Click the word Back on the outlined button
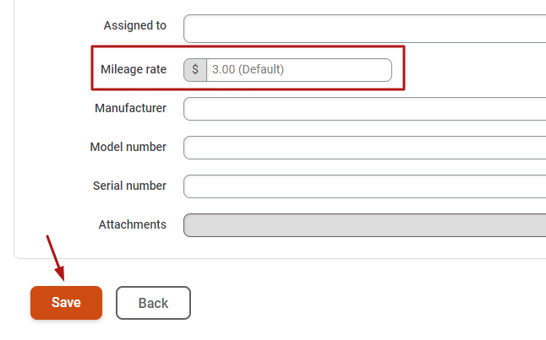The width and height of the screenshot is (546, 340). 153,303
